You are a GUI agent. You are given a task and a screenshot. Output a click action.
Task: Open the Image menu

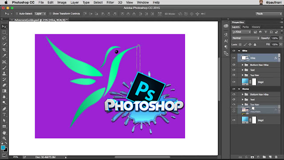62,3
